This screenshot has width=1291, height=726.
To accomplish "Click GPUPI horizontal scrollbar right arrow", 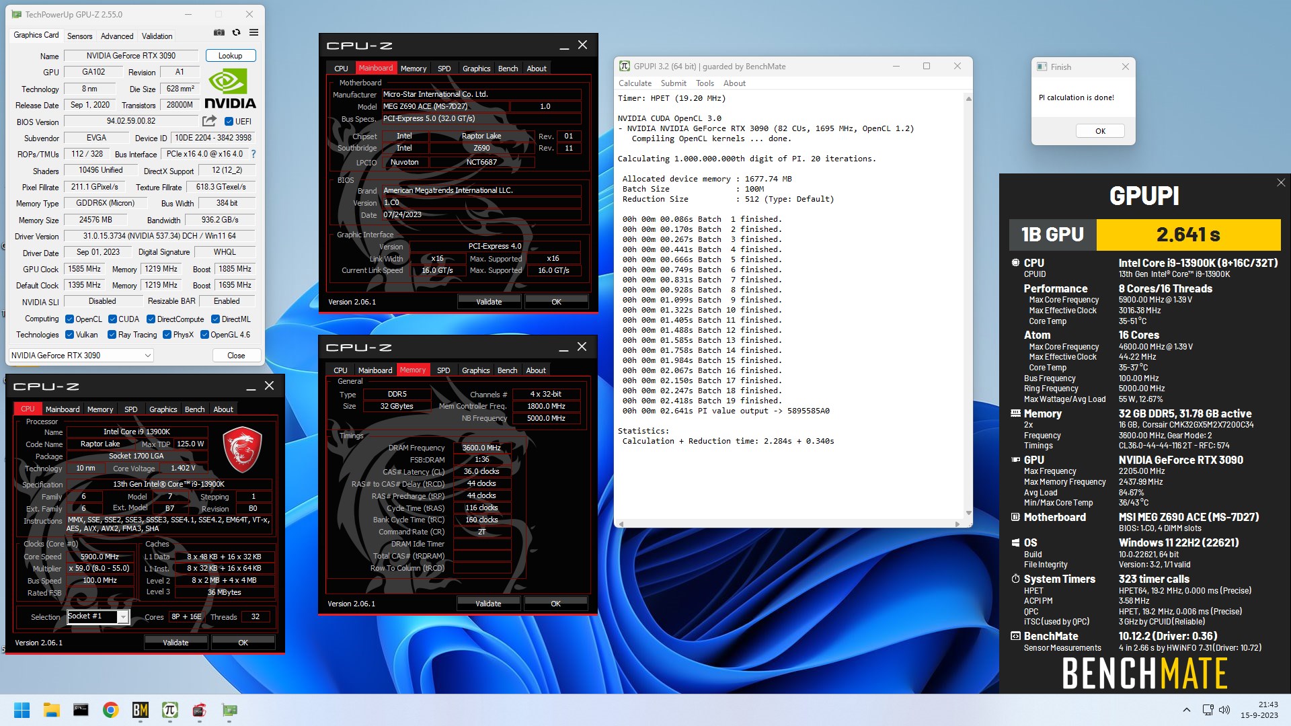I will 957,524.
